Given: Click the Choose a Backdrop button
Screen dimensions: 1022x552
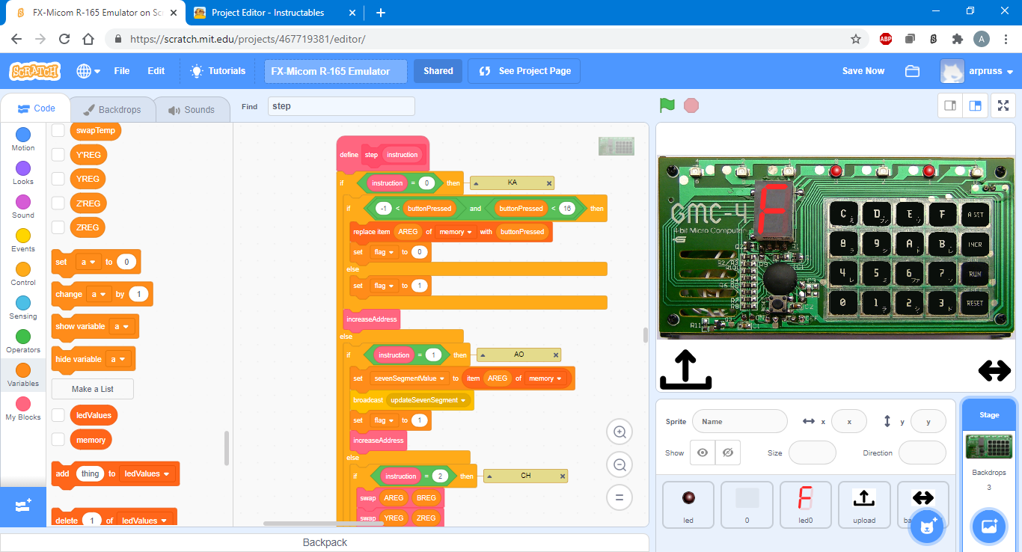Looking at the screenshot, I should tap(989, 527).
